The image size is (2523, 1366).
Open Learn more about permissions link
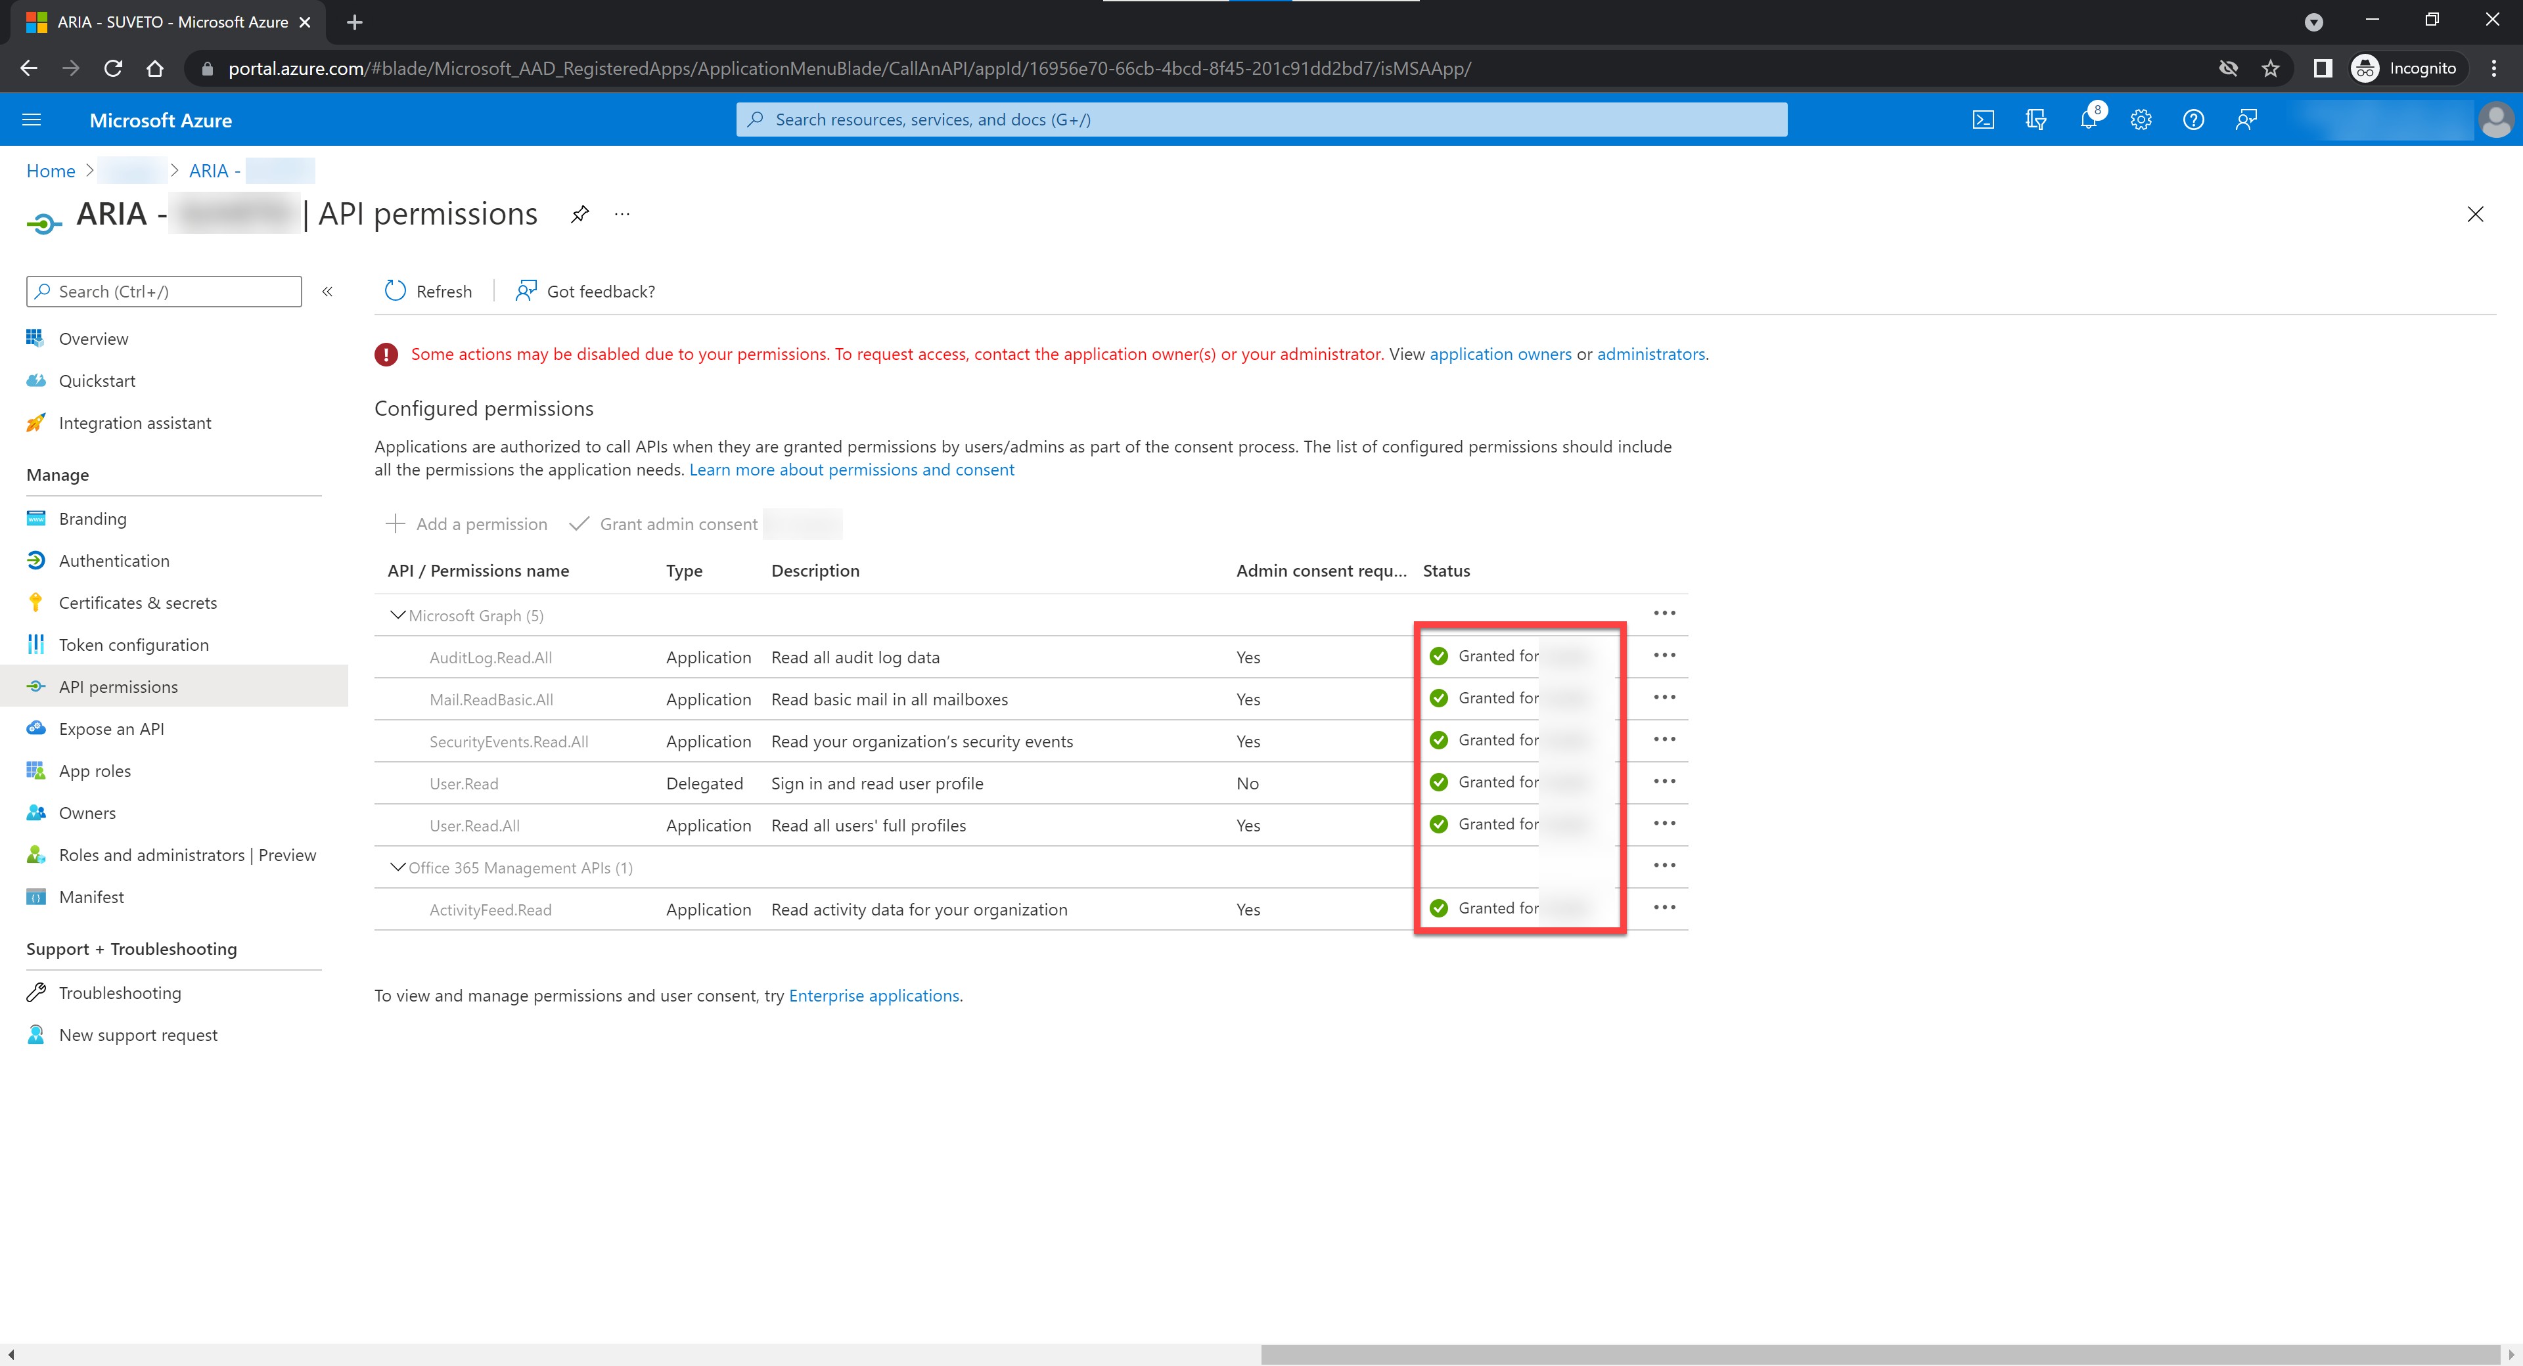851,469
